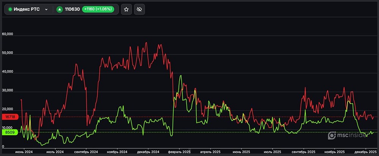Click the 60,000 y-axis label

pos(8,34)
